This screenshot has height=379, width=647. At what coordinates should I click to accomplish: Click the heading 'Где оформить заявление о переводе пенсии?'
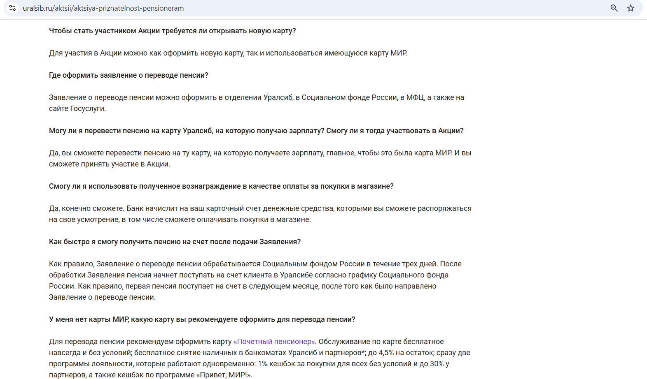[128, 75]
